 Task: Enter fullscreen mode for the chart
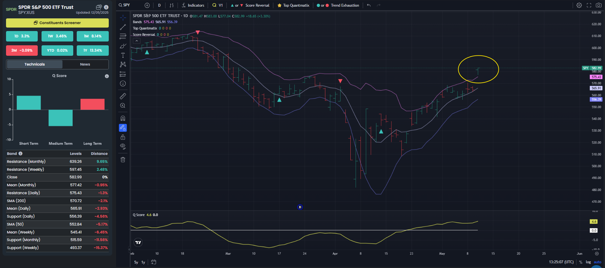589,5
